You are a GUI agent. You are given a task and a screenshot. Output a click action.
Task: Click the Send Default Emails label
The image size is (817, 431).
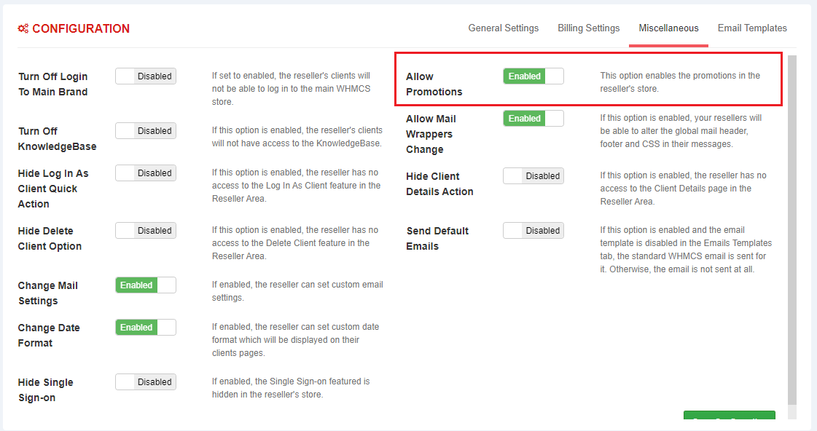[x=437, y=238]
